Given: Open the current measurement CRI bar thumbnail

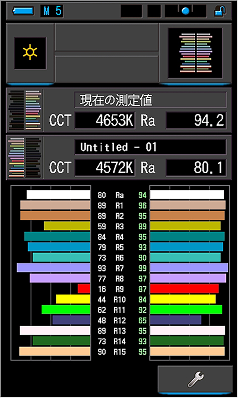Looking at the screenshot, I should click(25, 110).
